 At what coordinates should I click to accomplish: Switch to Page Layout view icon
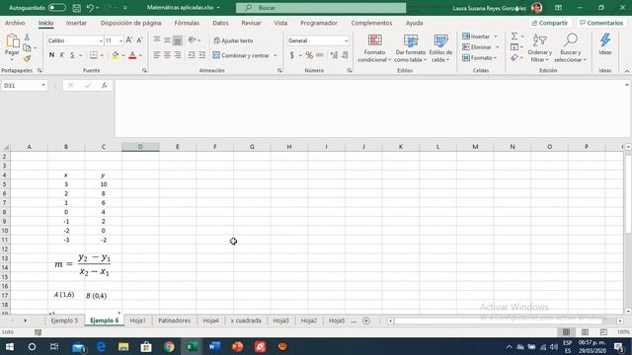point(585,332)
